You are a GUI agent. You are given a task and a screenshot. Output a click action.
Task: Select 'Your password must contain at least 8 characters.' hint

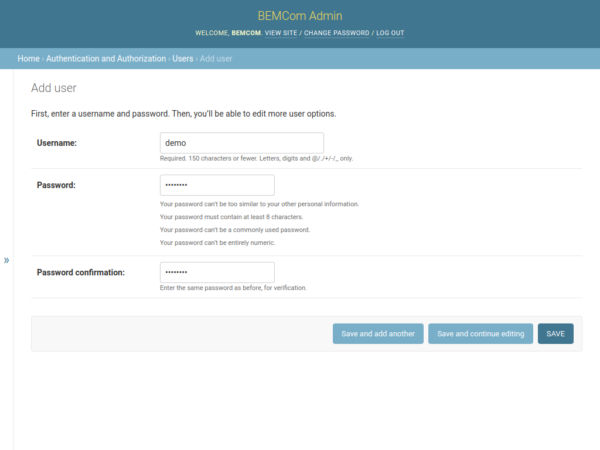click(x=231, y=217)
